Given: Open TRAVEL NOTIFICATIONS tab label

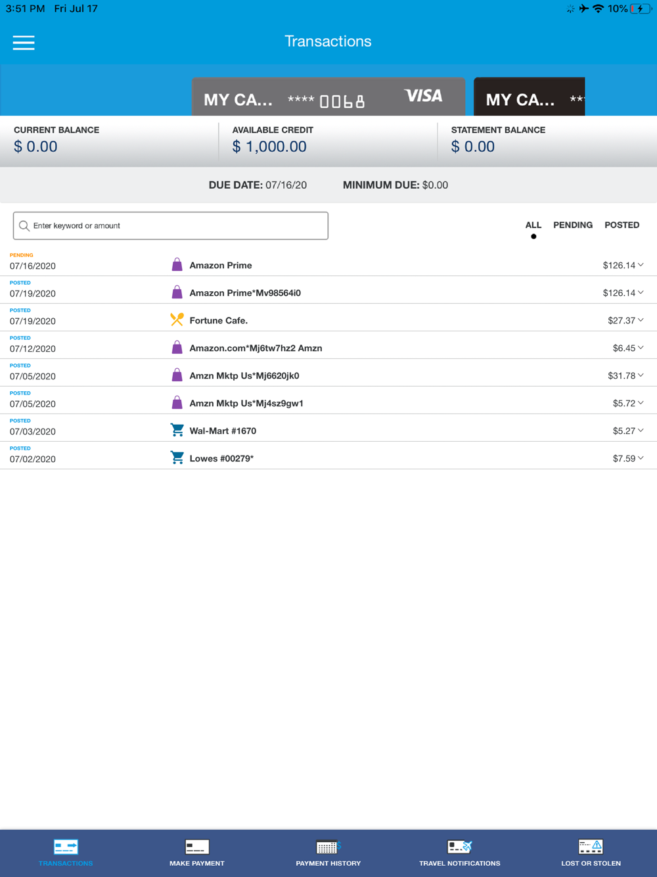Looking at the screenshot, I should coord(460,863).
